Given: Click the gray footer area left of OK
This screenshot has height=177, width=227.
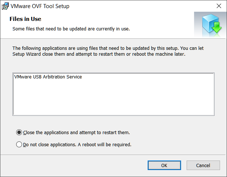Looking at the screenshot, I should (73, 165).
